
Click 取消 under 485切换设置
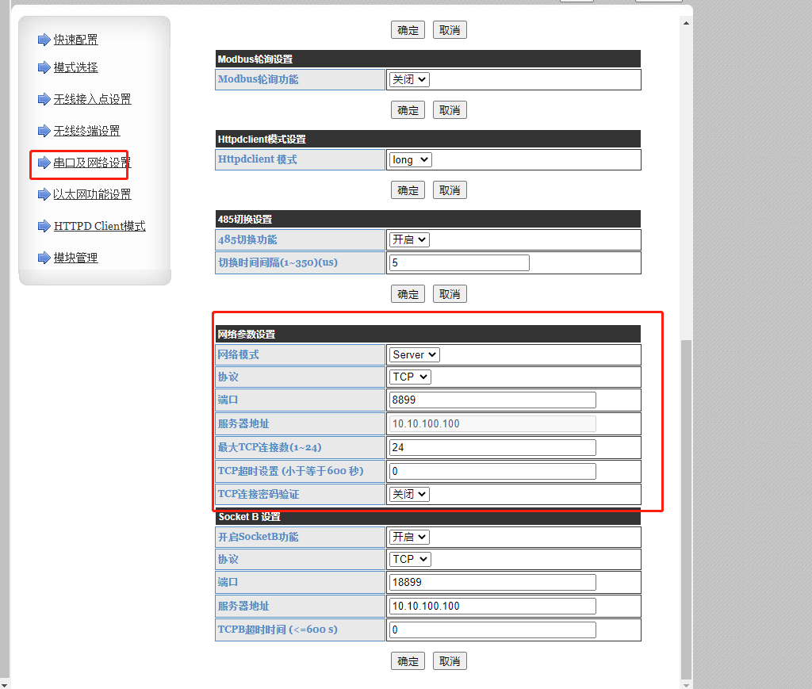[450, 294]
